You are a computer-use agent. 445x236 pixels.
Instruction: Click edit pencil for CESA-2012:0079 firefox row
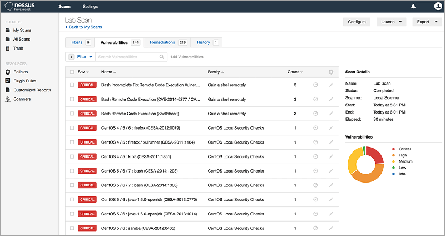(331, 128)
